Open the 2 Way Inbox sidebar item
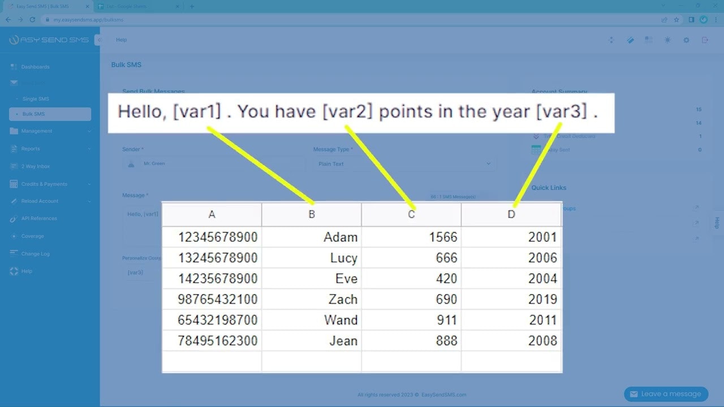Viewport: 724px width, 407px height. point(50,166)
